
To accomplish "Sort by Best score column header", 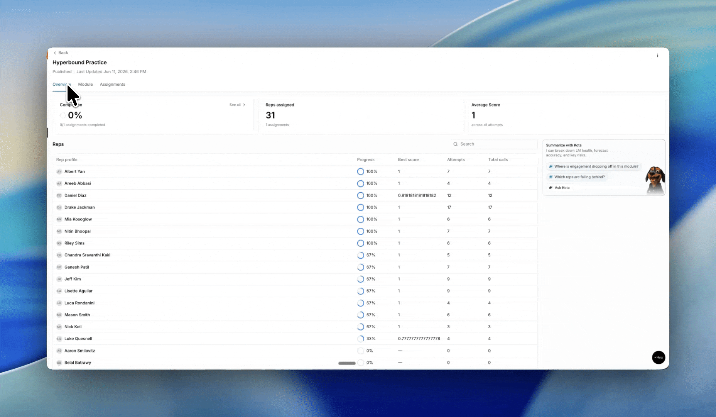I will point(408,159).
